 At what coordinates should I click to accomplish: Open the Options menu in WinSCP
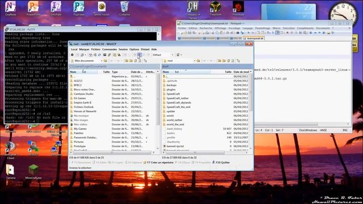point(134,49)
